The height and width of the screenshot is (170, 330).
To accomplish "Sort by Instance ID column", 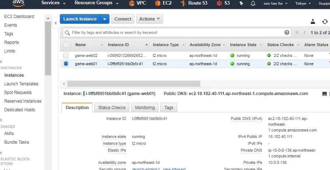I will point(127,45).
